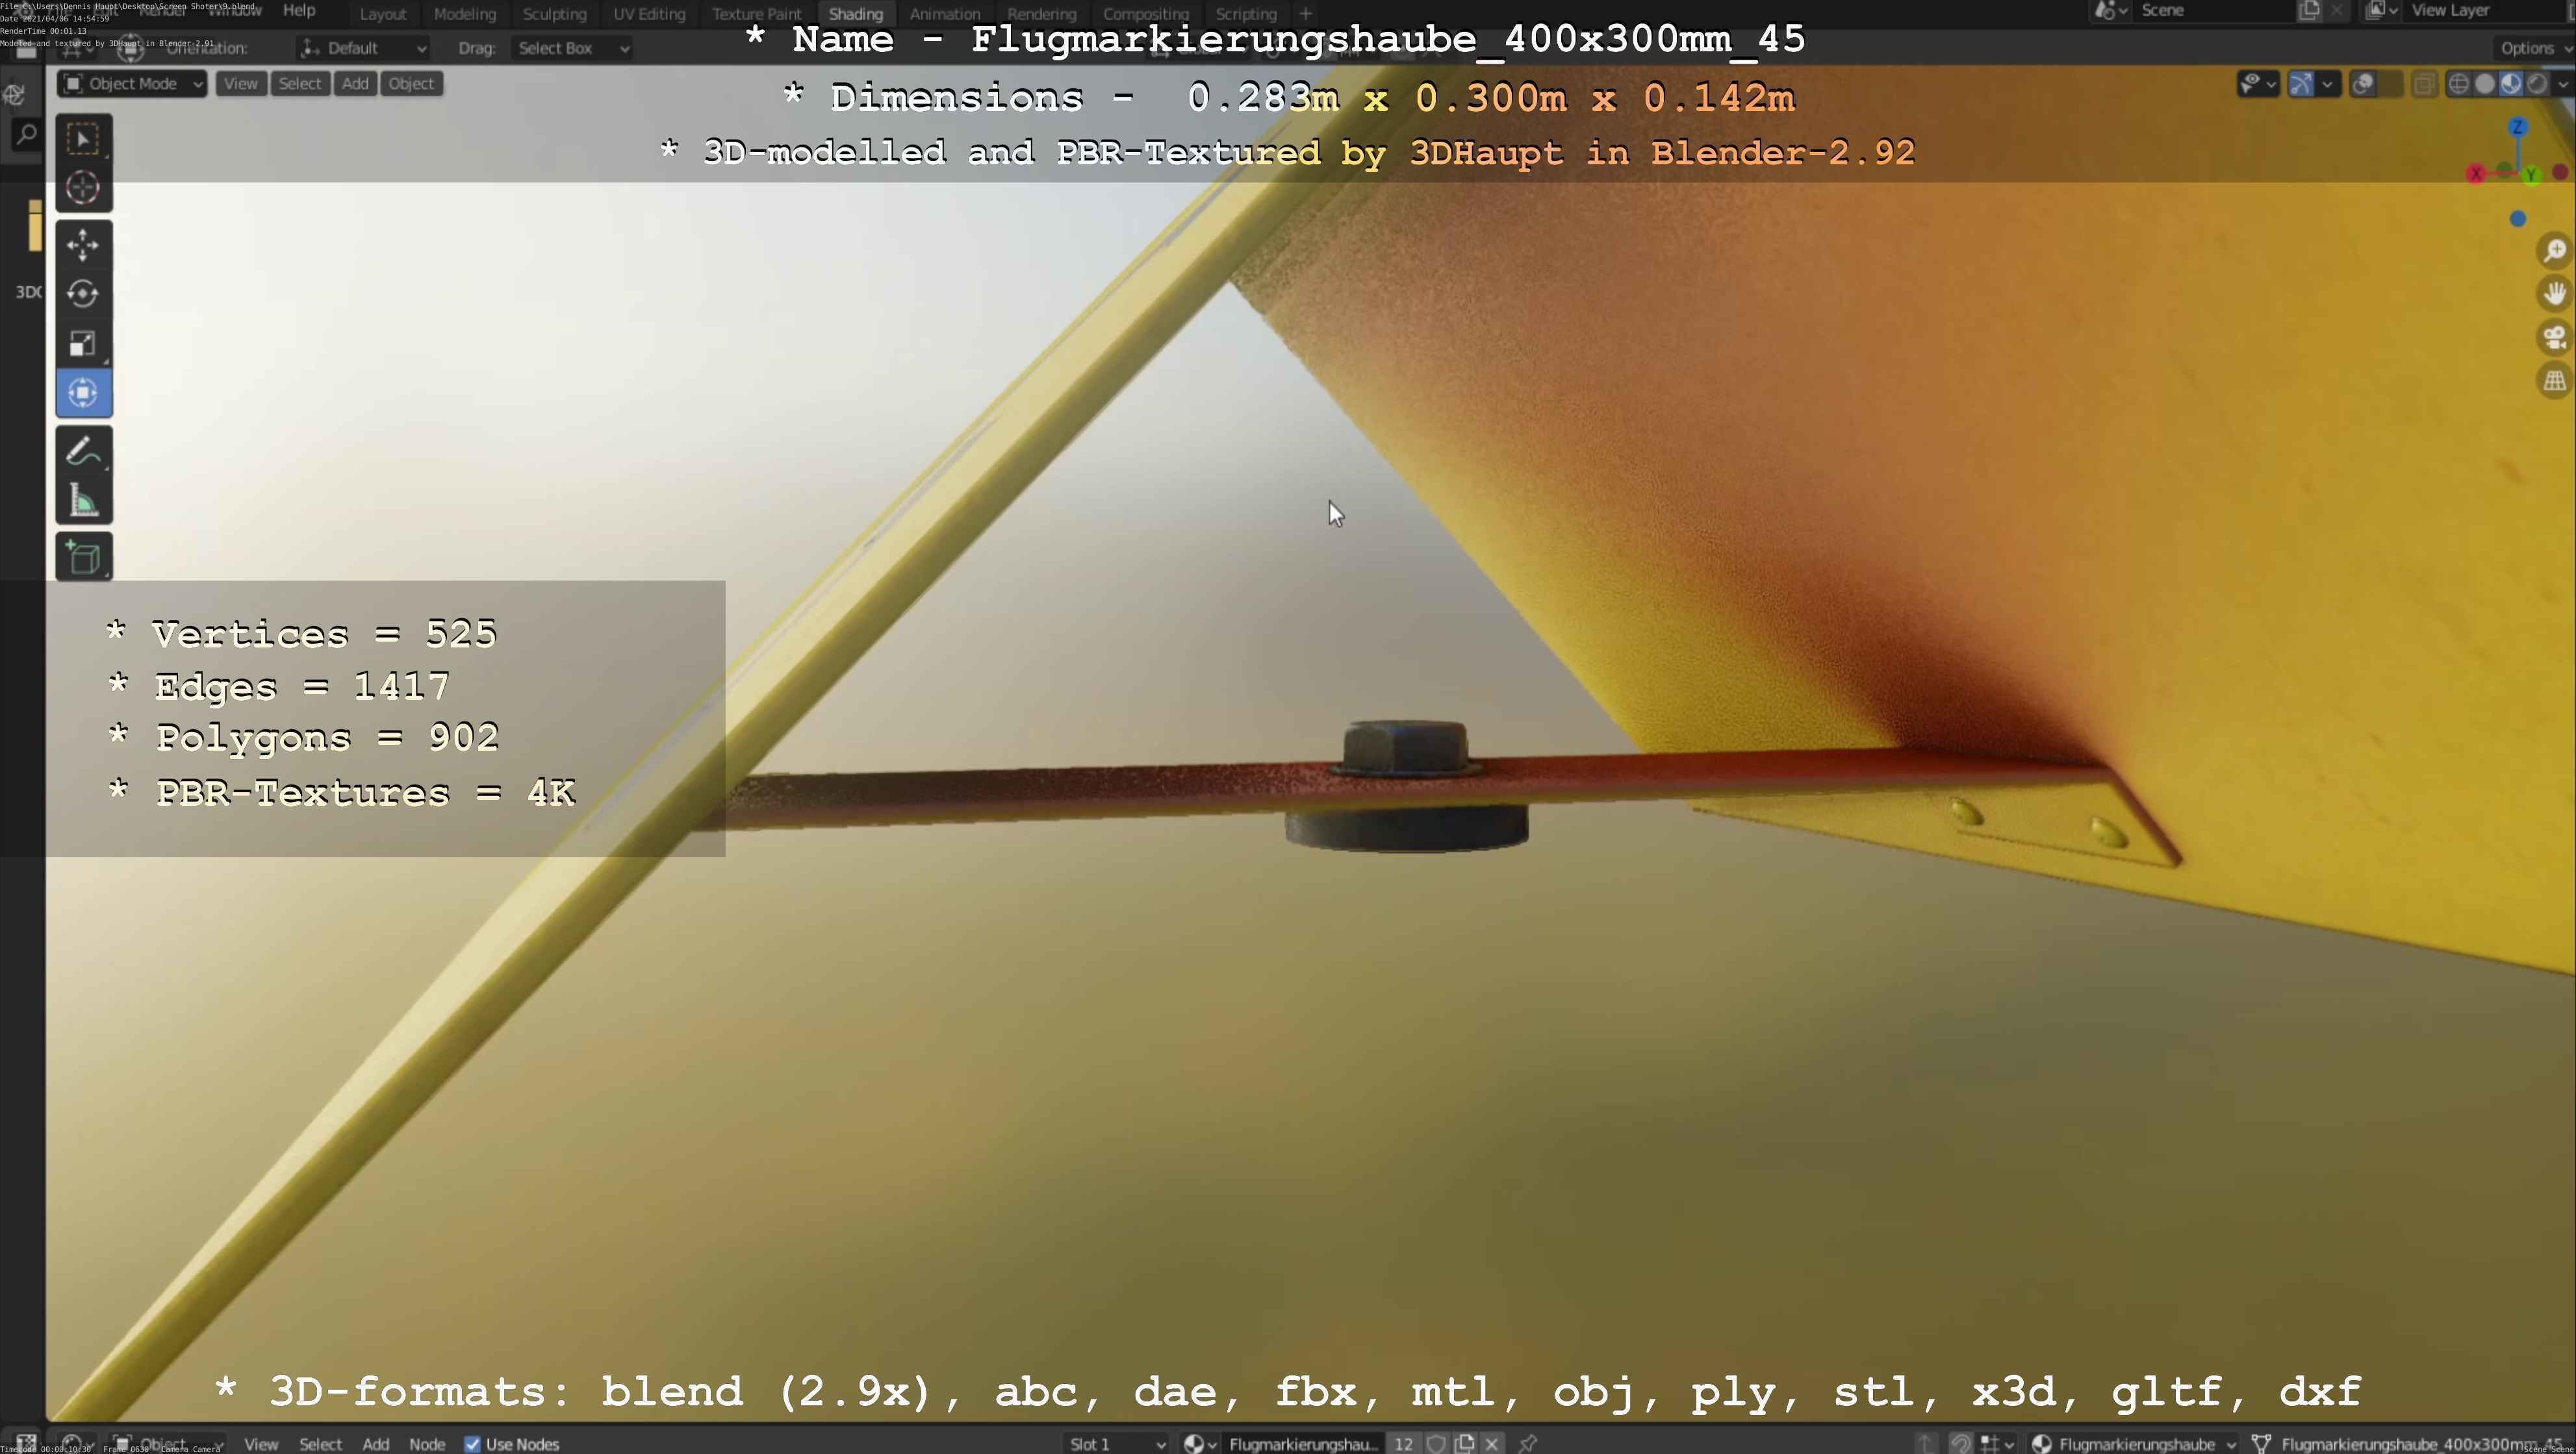Open the Drag Select Box dropdown

(x=572, y=48)
